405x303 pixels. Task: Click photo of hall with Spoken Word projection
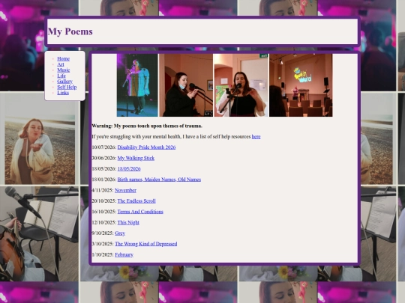(301, 85)
